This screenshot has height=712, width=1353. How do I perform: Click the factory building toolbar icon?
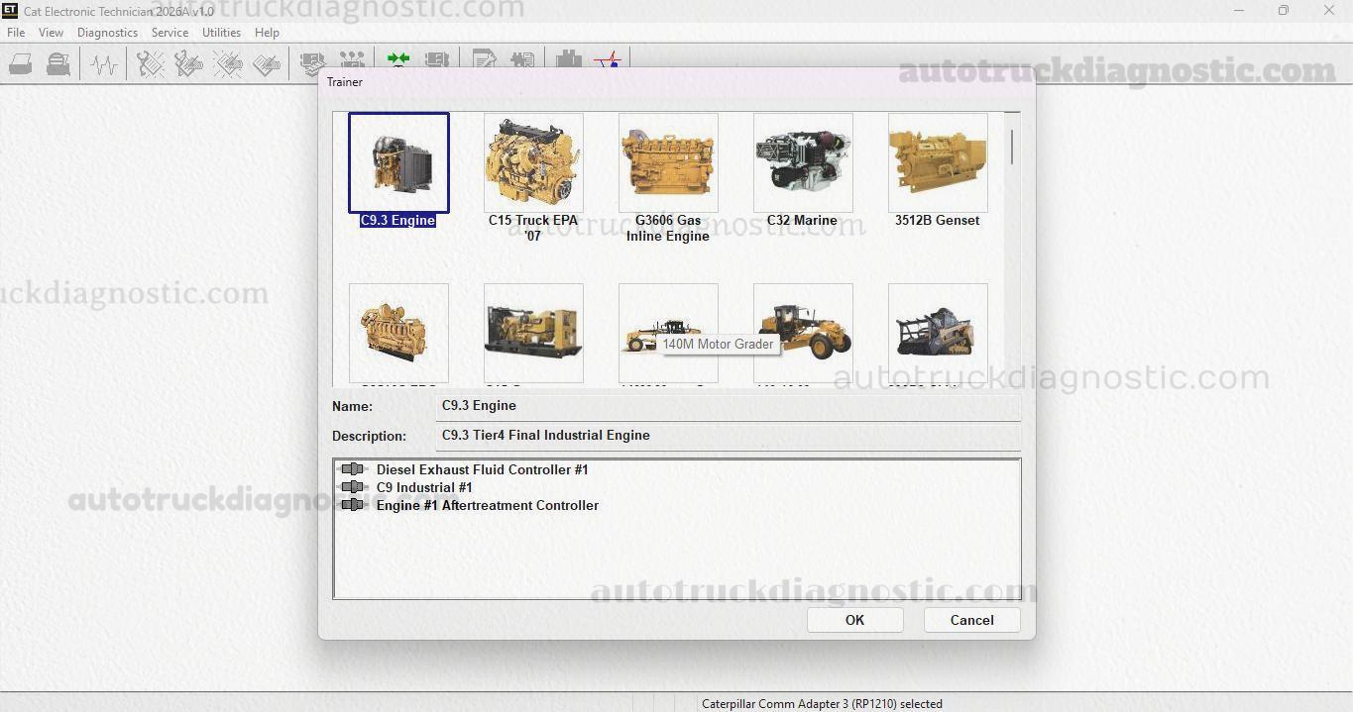569,59
